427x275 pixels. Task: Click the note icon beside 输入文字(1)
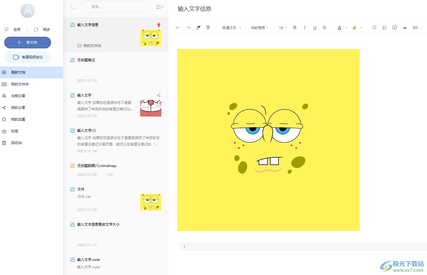coord(73,131)
